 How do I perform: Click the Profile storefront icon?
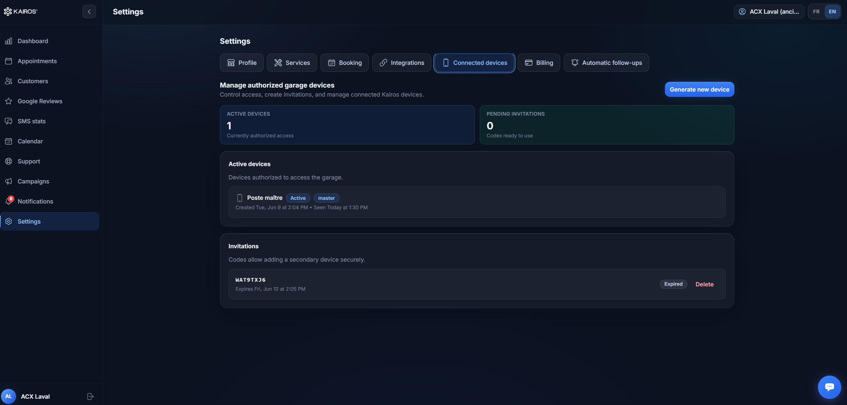click(231, 62)
